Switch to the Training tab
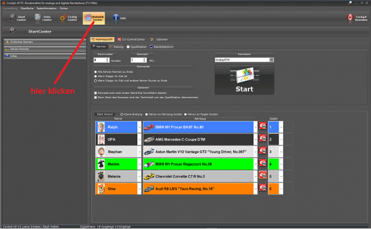Viewport: 371px width, 229px height. (116, 47)
